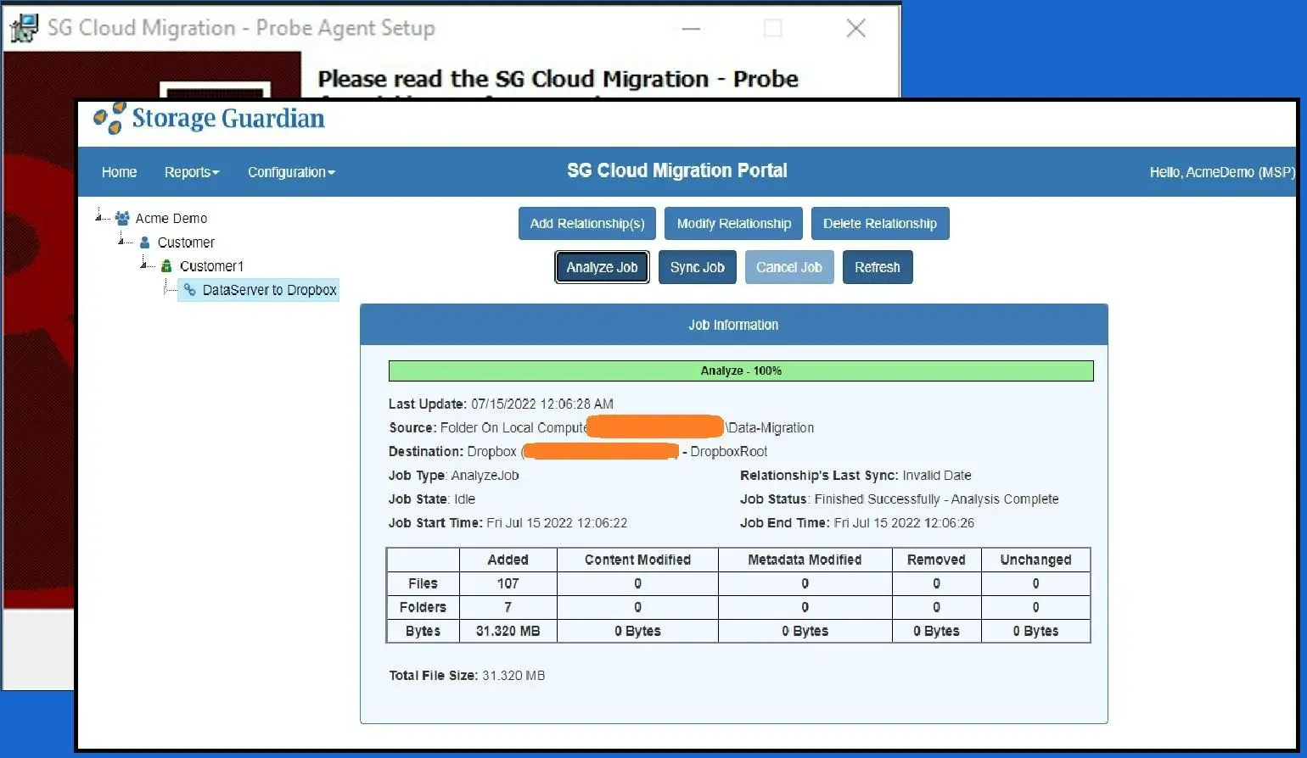Select the Home menu item

coord(119,171)
